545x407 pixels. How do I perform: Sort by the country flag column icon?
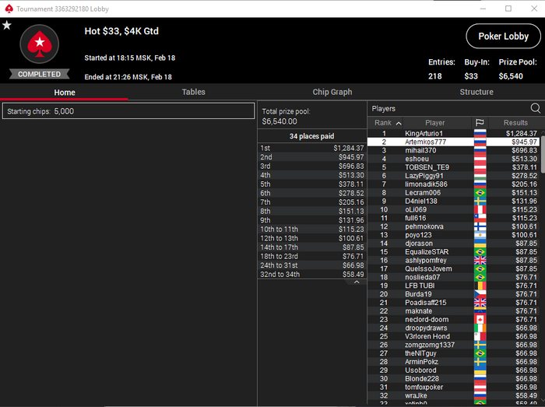pyautogui.click(x=480, y=123)
